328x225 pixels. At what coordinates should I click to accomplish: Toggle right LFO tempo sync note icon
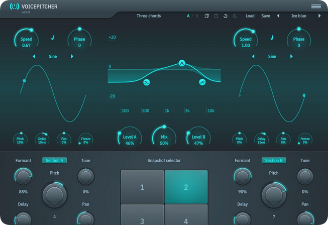(x=272, y=38)
